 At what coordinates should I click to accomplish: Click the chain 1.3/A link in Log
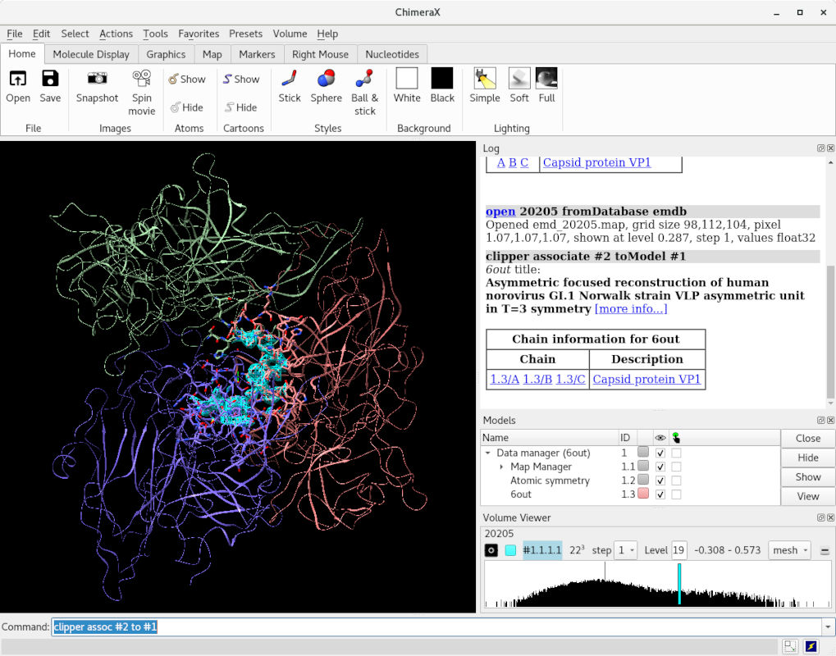coord(505,379)
